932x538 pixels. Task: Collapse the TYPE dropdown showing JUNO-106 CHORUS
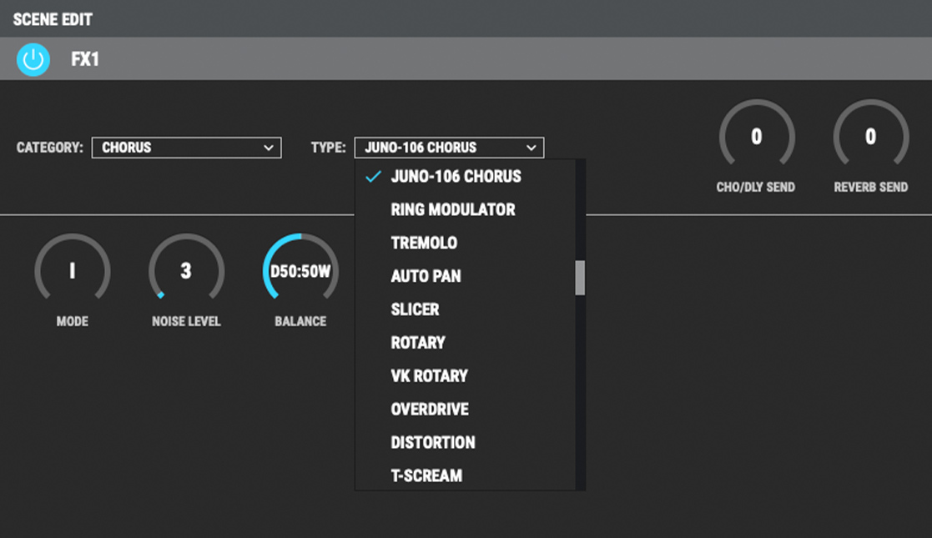pos(450,148)
